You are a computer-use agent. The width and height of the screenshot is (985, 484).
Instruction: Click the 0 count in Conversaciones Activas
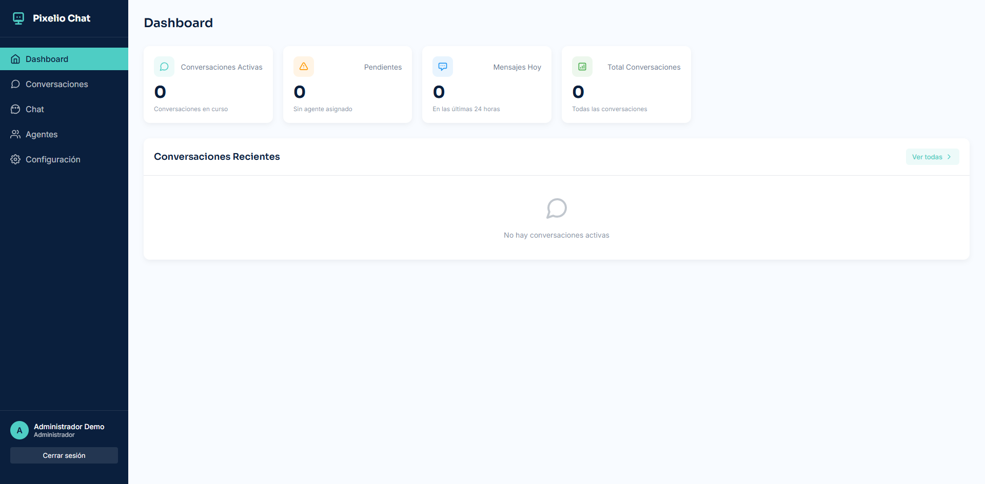[160, 92]
